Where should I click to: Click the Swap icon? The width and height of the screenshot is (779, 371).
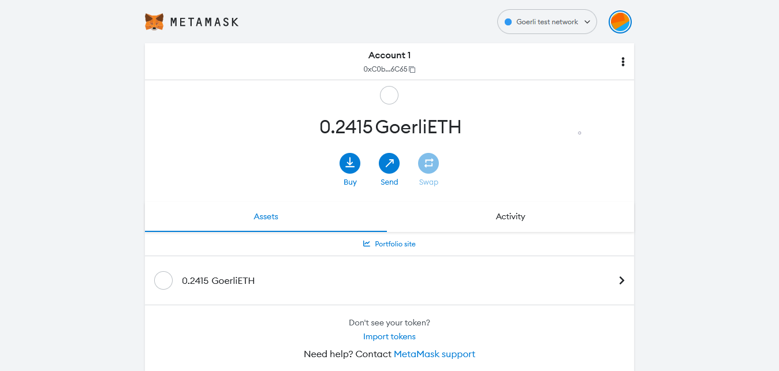click(428, 163)
